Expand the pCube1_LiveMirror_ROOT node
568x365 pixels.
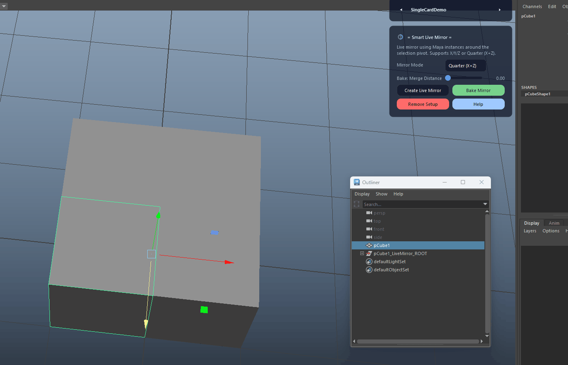tap(362, 253)
